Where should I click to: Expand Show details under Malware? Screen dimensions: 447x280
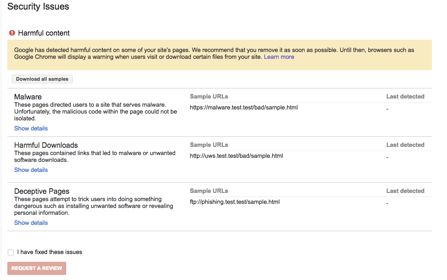pyautogui.click(x=31, y=128)
